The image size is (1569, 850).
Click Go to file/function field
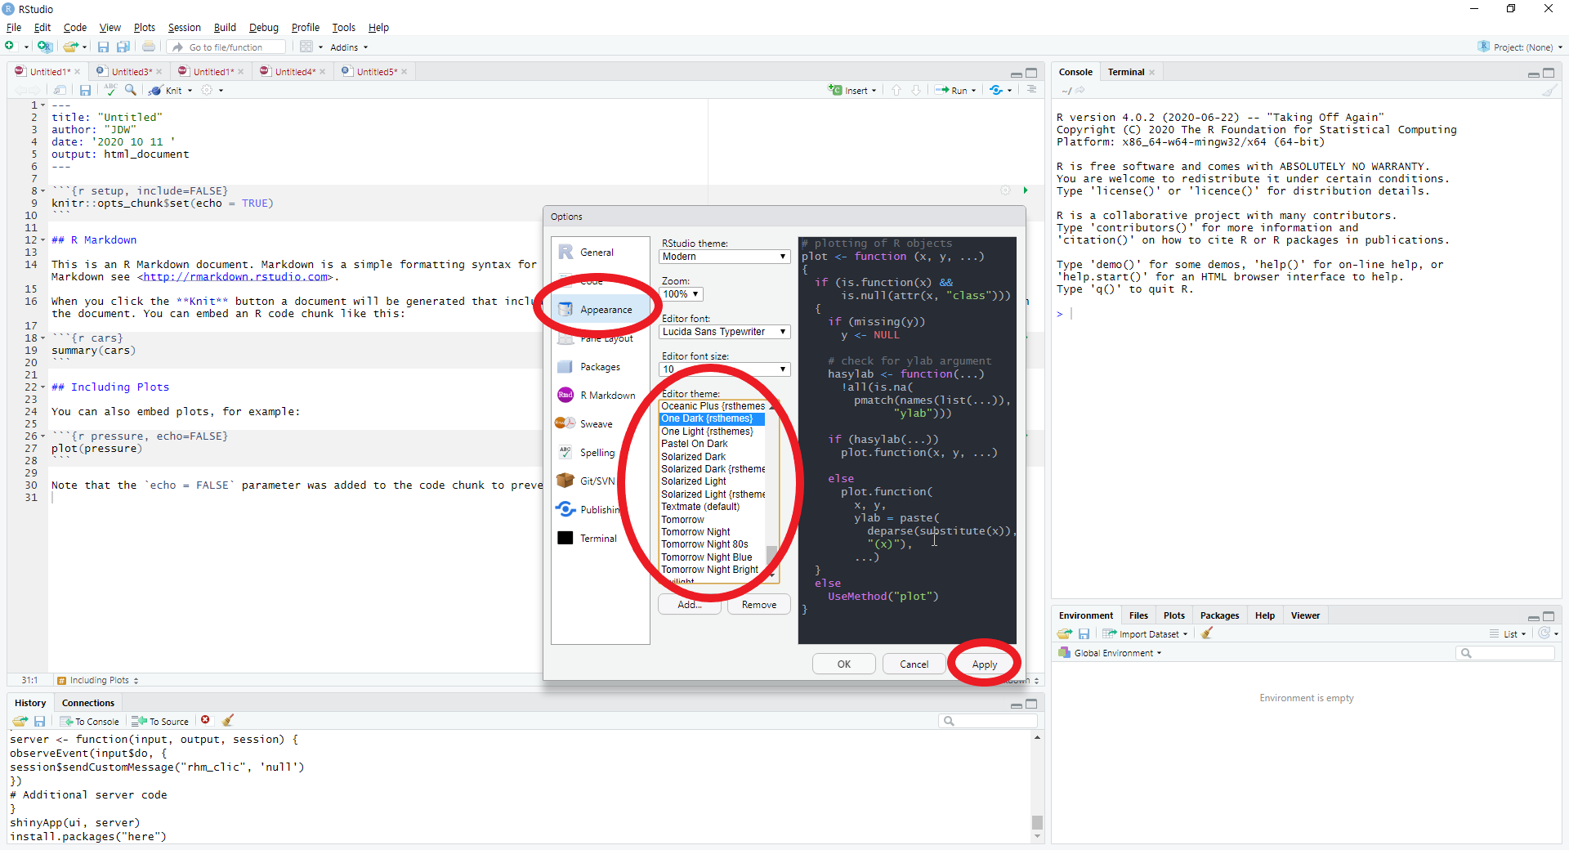coord(228,47)
